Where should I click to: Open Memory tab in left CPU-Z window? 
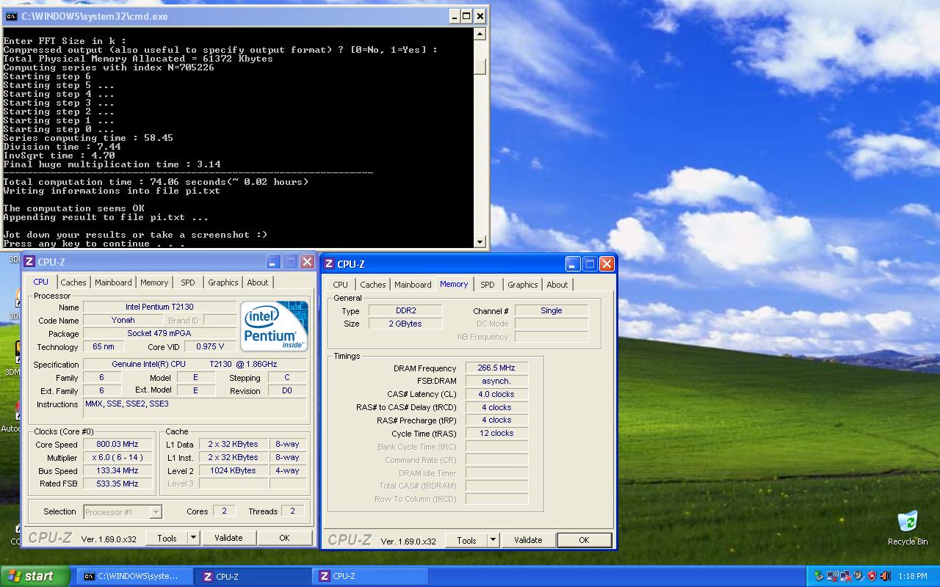click(154, 282)
